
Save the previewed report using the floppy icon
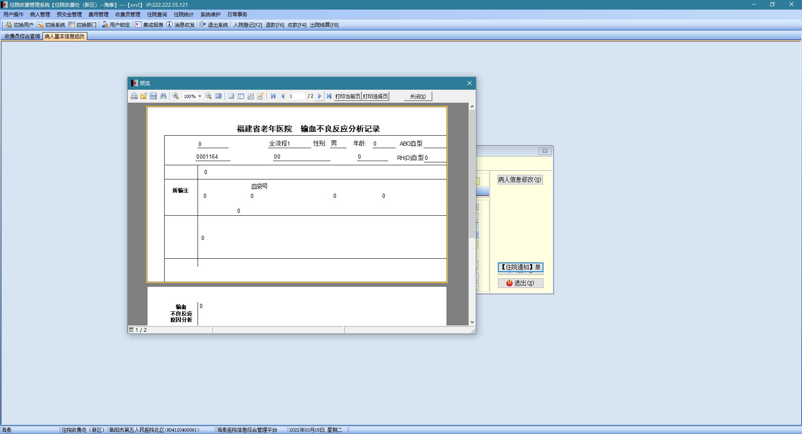[x=153, y=96]
